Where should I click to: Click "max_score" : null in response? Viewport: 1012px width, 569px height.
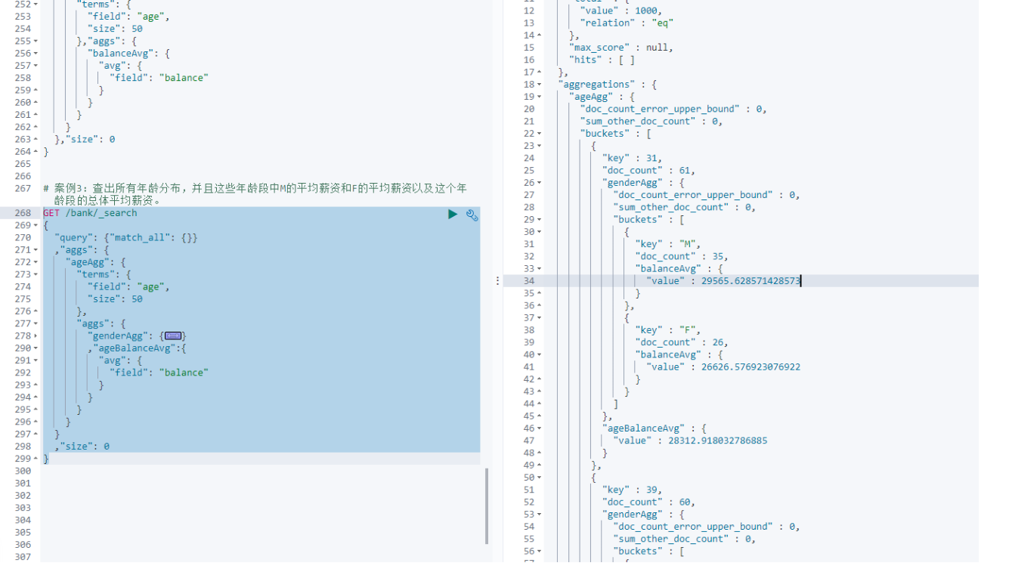pyautogui.click(x=621, y=47)
